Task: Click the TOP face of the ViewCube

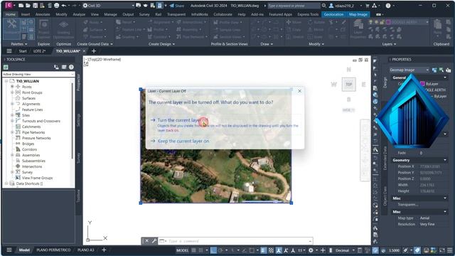Action: tap(348, 85)
